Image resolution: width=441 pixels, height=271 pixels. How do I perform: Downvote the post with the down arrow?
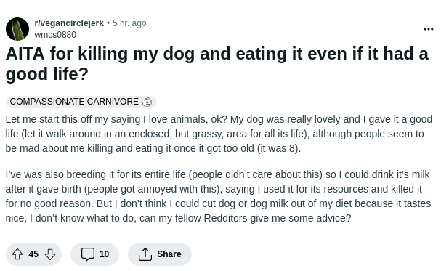pyautogui.click(x=50, y=254)
